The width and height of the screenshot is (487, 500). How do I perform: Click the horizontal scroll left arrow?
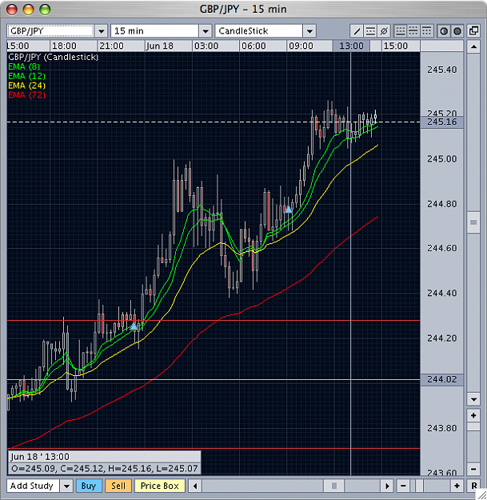[x=195, y=486]
